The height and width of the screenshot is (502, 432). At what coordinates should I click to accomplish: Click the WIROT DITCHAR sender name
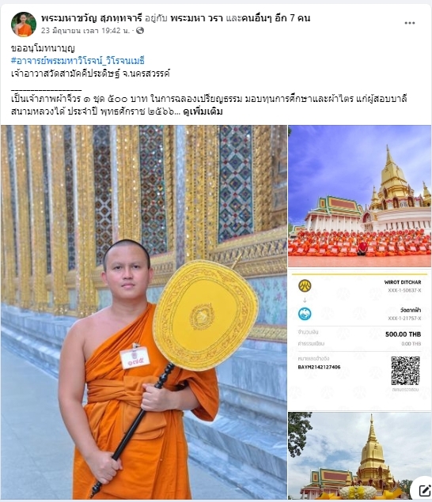click(403, 282)
